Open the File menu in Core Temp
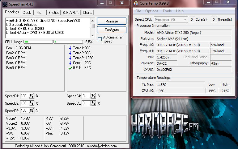The height and width of the screenshot is (149, 238). point(138,11)
